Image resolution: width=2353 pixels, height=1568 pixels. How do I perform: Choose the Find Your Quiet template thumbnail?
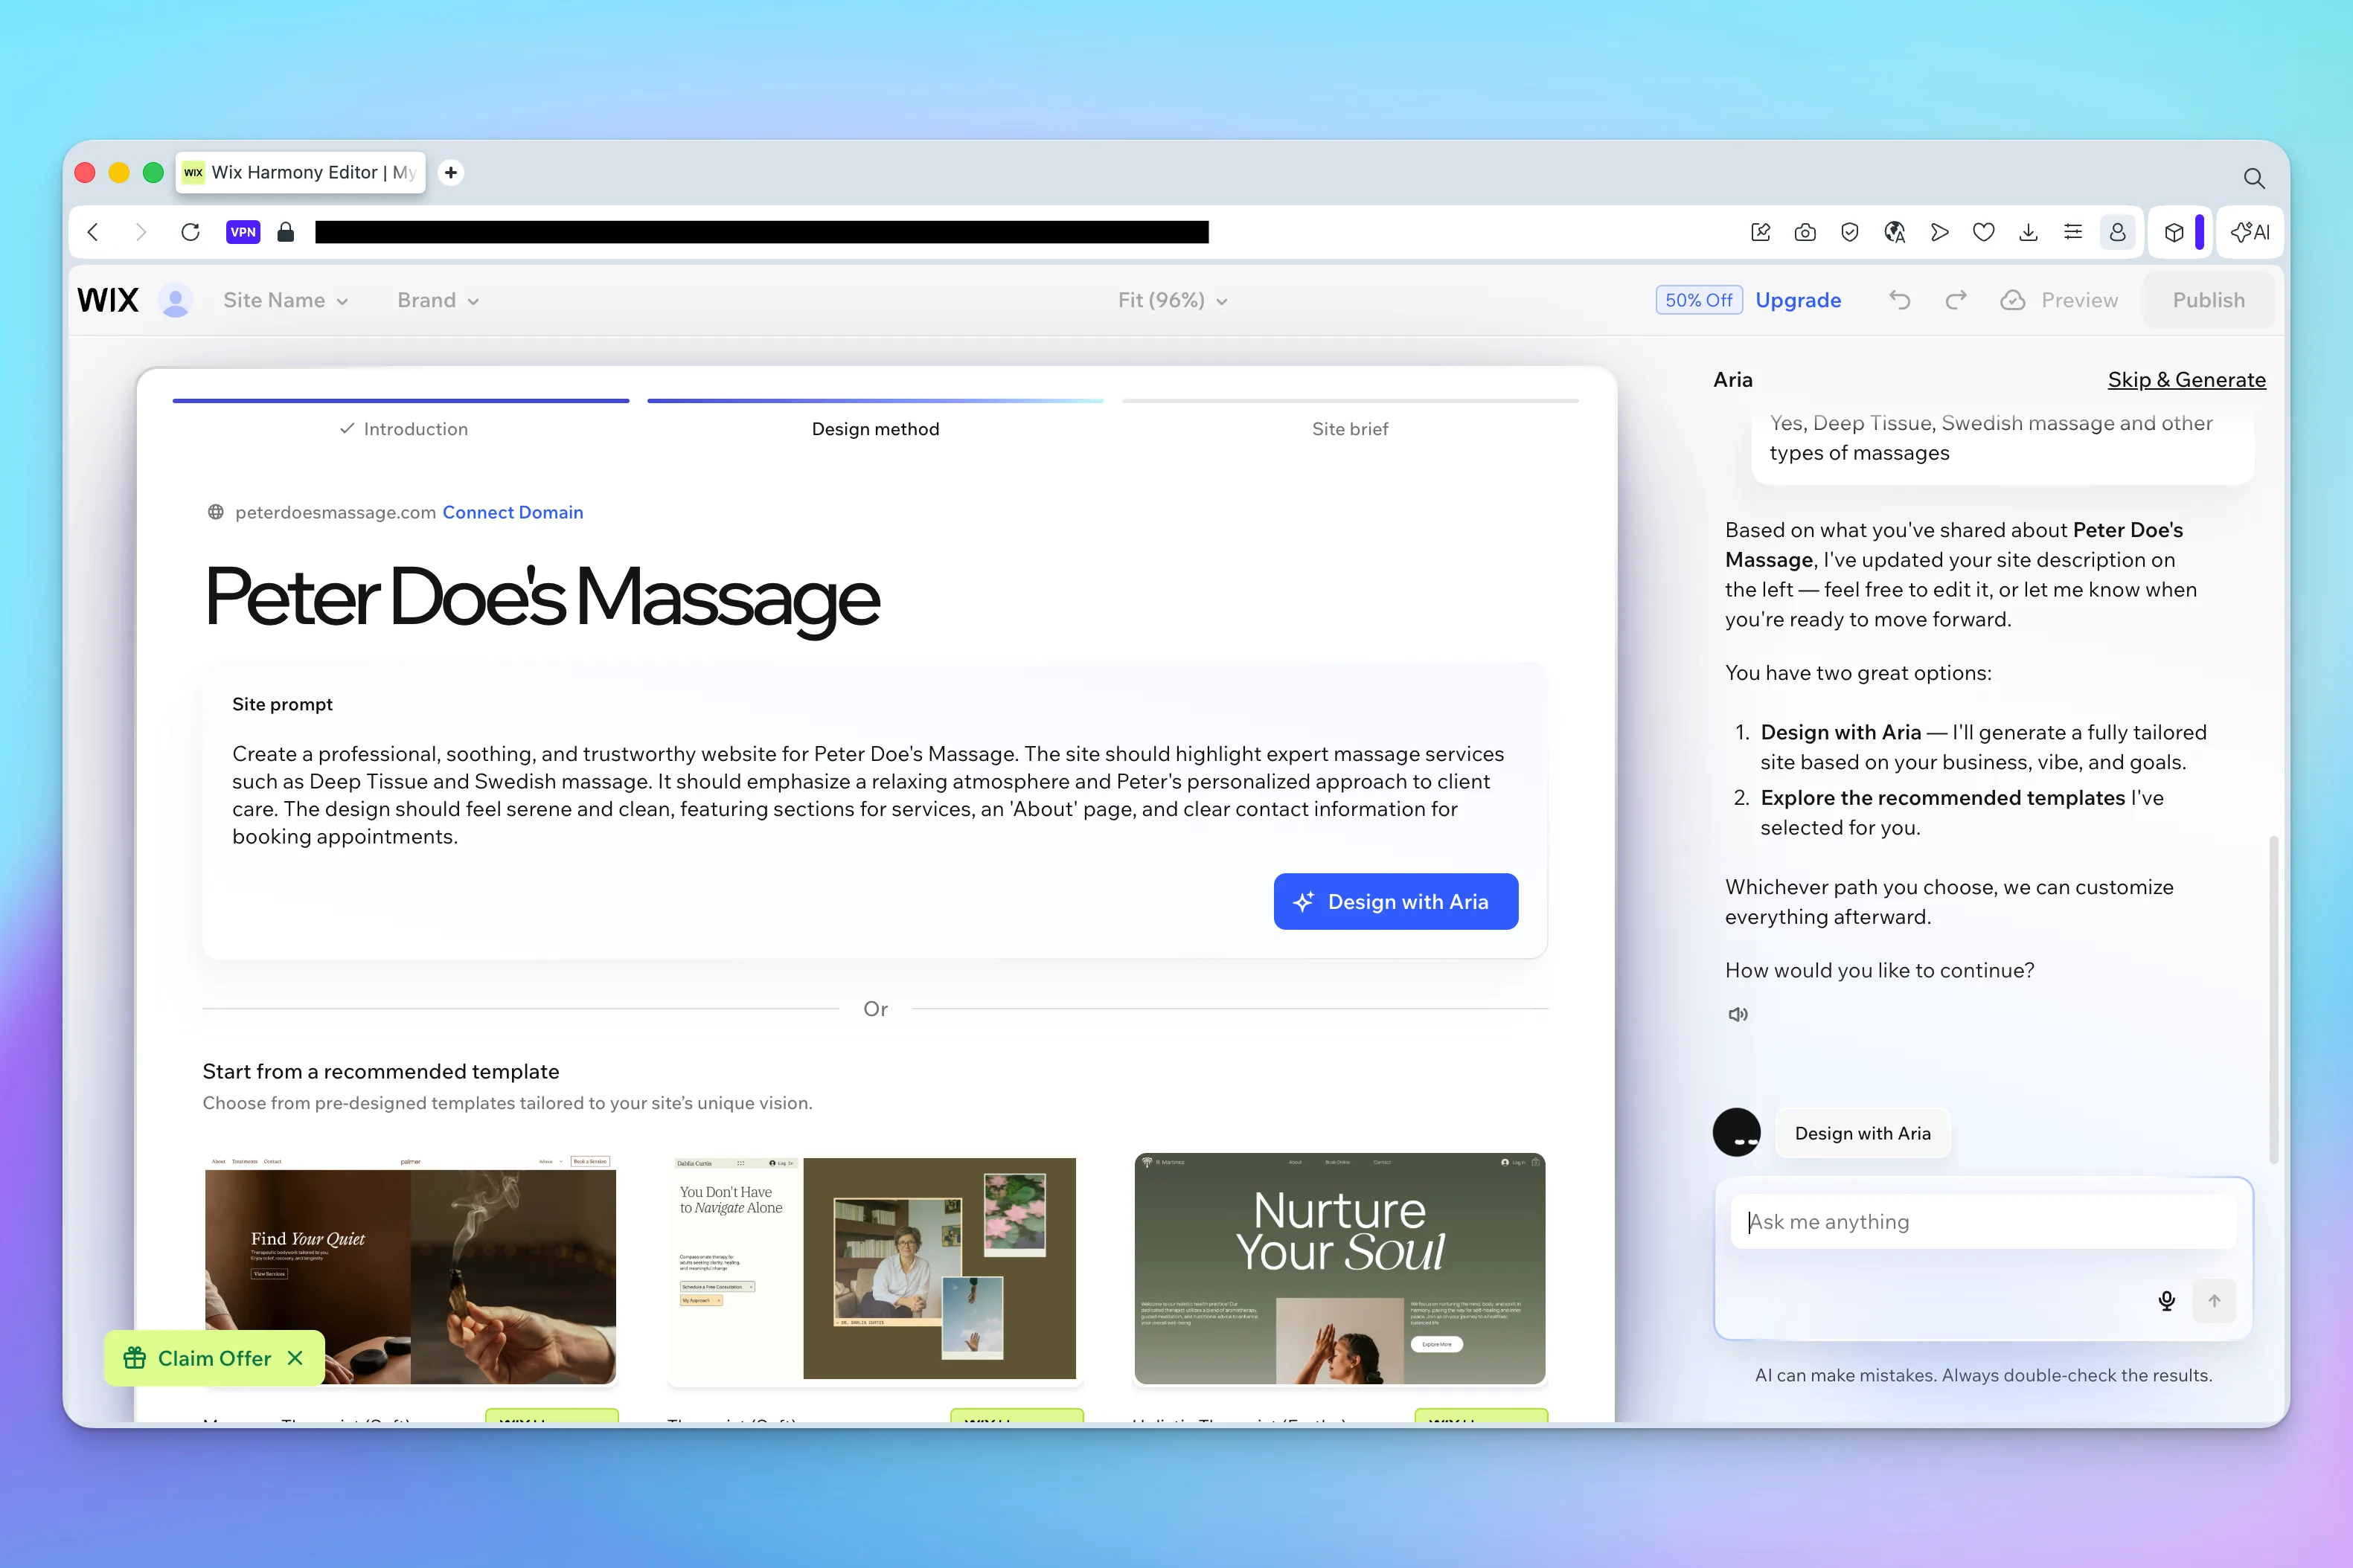[410, 1269]
